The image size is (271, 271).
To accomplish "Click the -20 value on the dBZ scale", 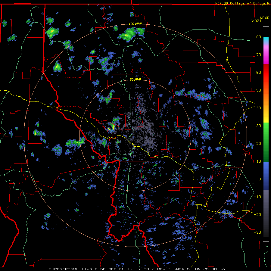I will click(x=257, y=214).
